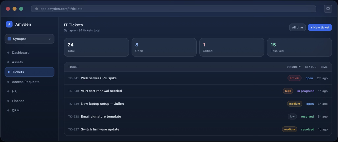This screenshot has width=338, height=142.
Task: Select the Resolved tickets card
Action: tap(299, 47)
